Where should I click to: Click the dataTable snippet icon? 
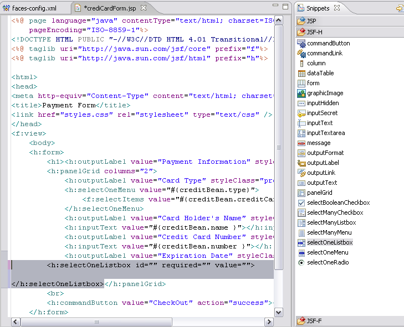[x=301, y=73]
